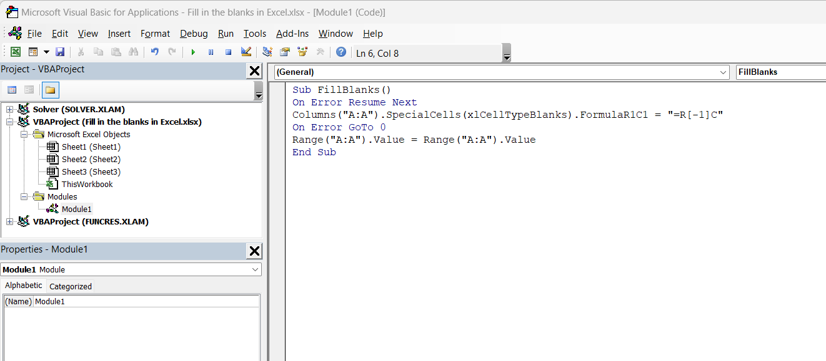This screenshot has height=361, width=826.
Task: Click the Find binoculars icon
Action: (x=133, y=52)
